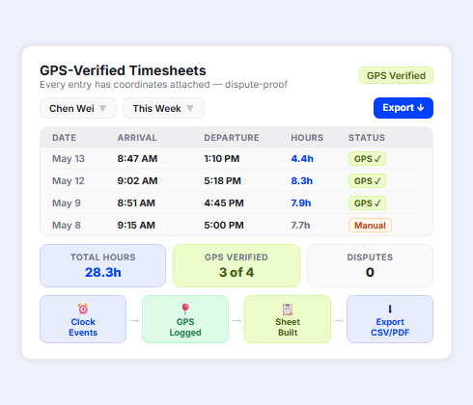The image size is (473, 405).
Task: Click the DEPARTURE column header
Action: pyautogui.click(x=232, y=138)
